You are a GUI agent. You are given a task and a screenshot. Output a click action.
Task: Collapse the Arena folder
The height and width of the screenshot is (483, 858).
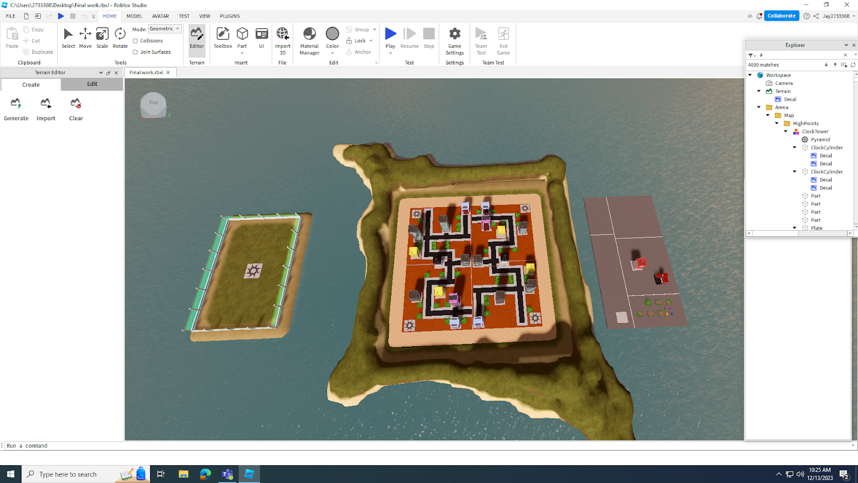(x=759, y=107)
